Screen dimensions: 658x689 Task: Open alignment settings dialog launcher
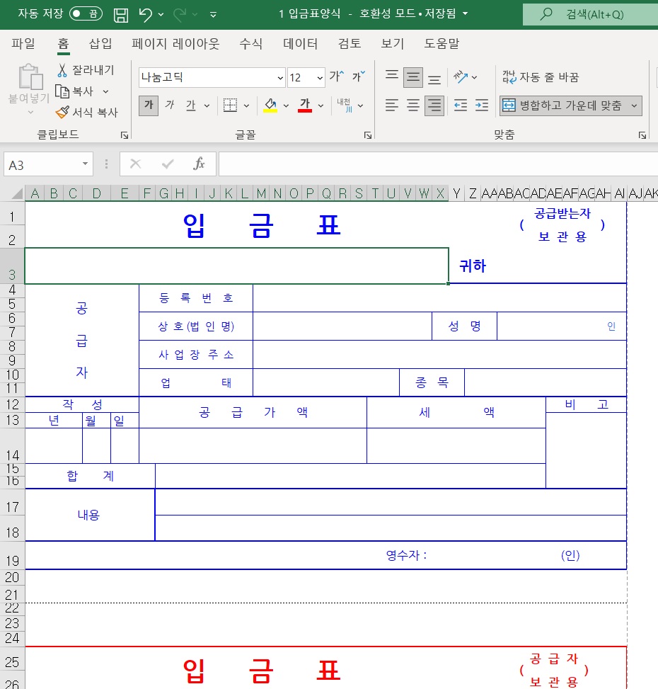642,135
